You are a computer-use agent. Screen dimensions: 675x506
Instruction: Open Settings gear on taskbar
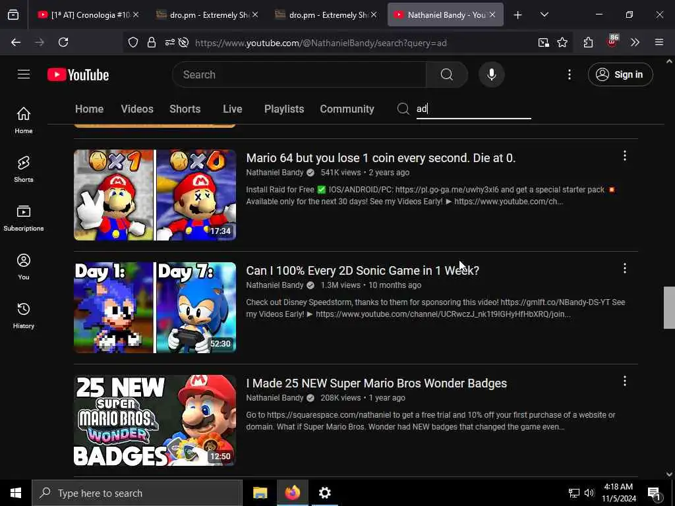[324, 493]
